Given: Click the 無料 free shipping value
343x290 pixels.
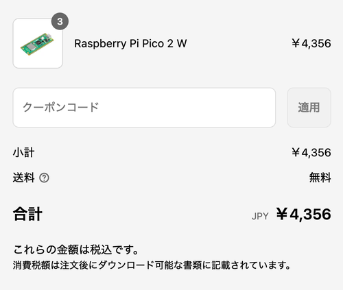Looking at the screenshot, I should click(x=320, y=178).
